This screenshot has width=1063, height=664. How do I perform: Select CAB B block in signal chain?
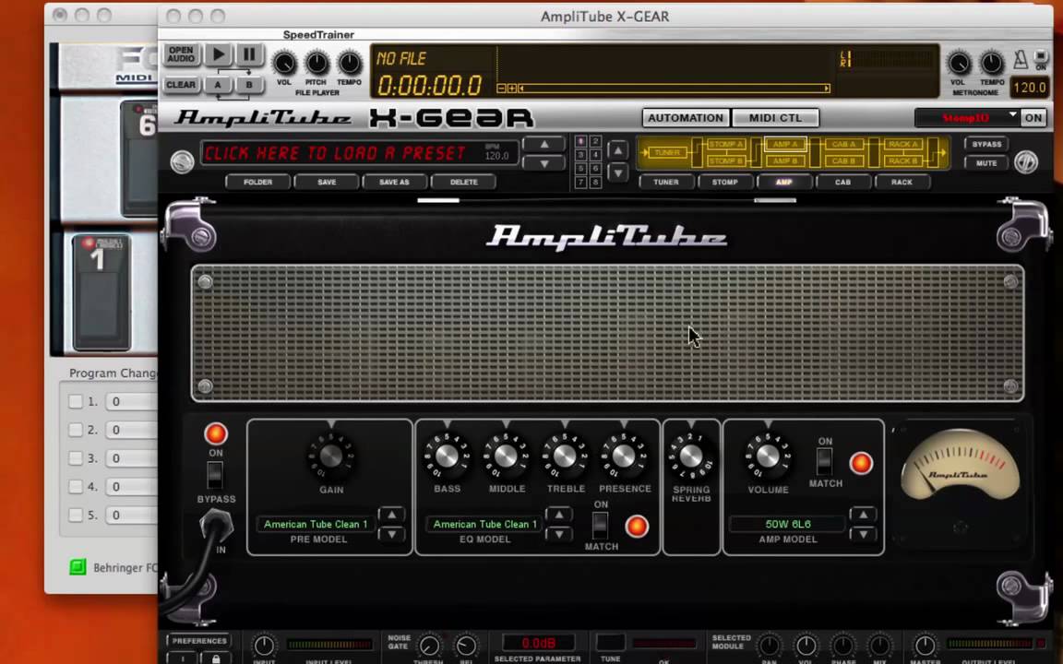[x=843, y=161]
